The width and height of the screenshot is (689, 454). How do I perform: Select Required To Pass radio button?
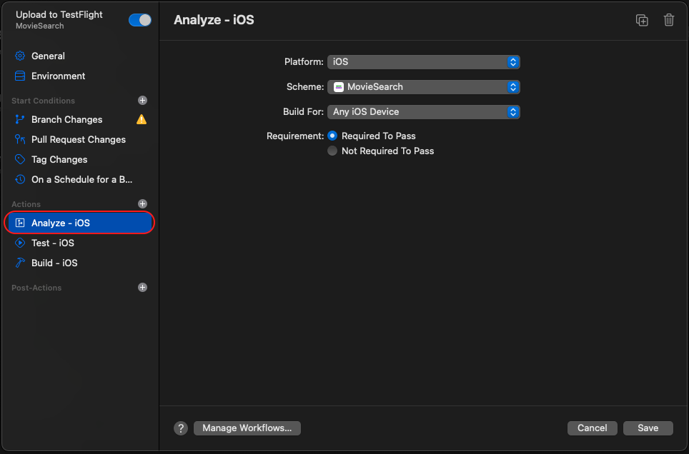[332, 136]
